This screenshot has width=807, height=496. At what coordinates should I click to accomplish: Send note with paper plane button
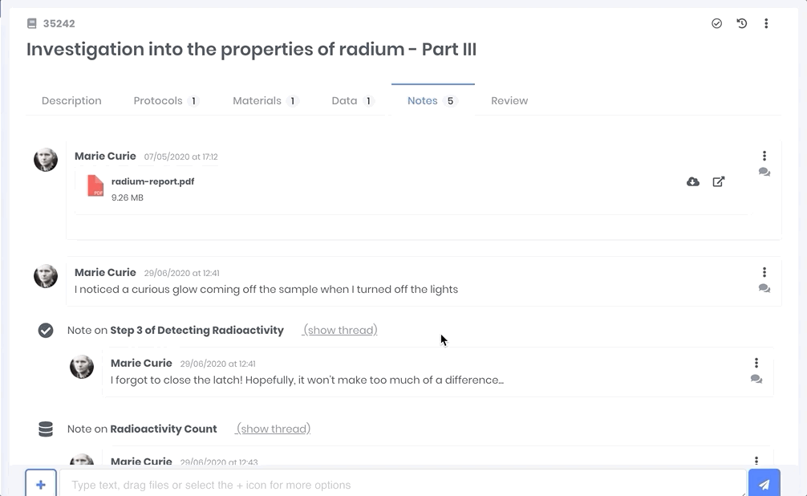[764, 484]
